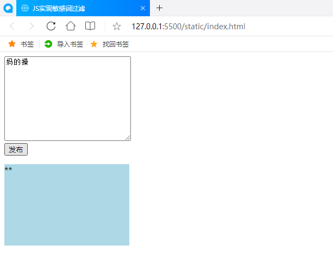The image size is (333, 258).
Task: Select the JS实现敏感词过滤 tab
Action: point(83,8)
